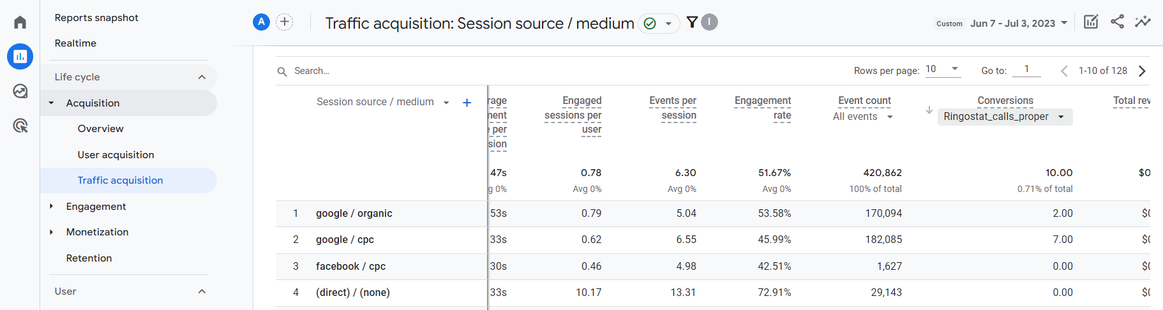The height and width of the screenshot is (310, 1163).
Task: Open the Explore icon in the left rail
Action: tap(20, 91)
